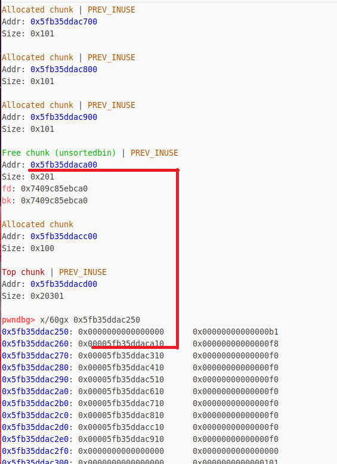Click memory row label 0x5fb35ddac2b0:

click(x=38, y=403)
